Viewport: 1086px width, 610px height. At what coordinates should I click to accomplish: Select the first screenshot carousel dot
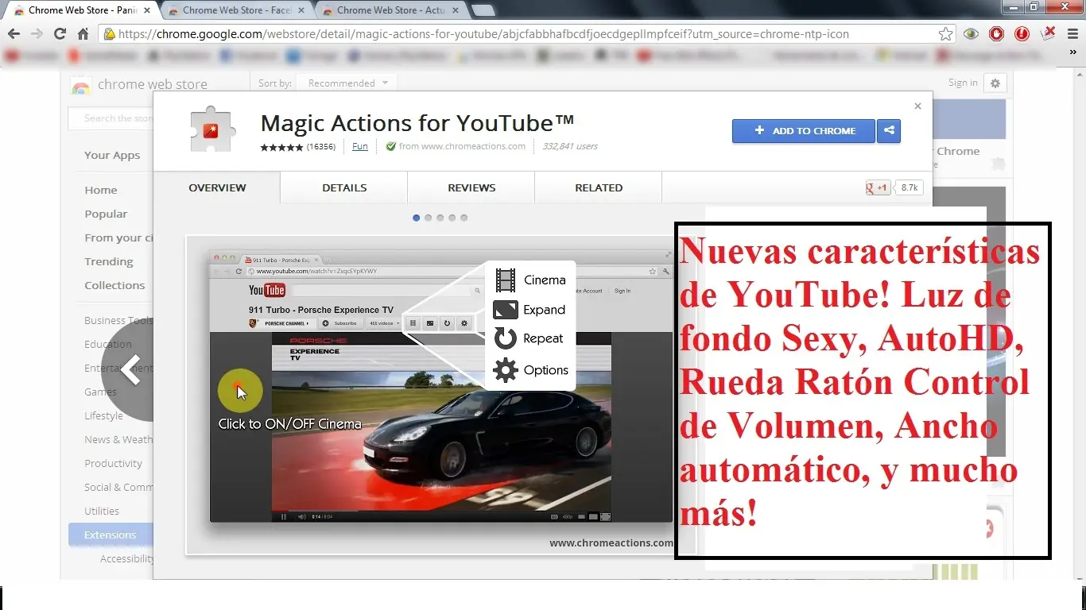tap(417, 218)
